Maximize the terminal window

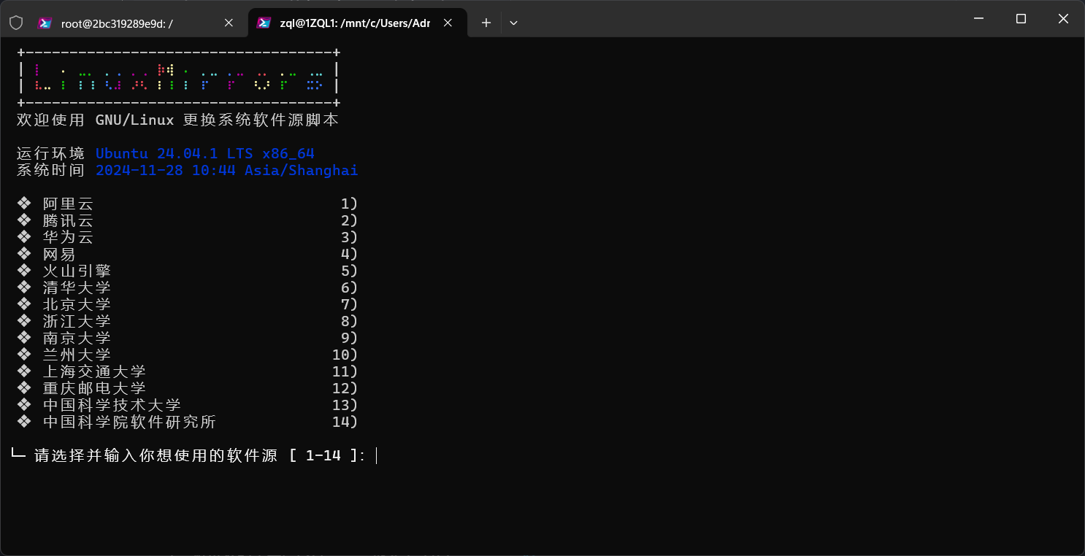tap(1021, 19)
